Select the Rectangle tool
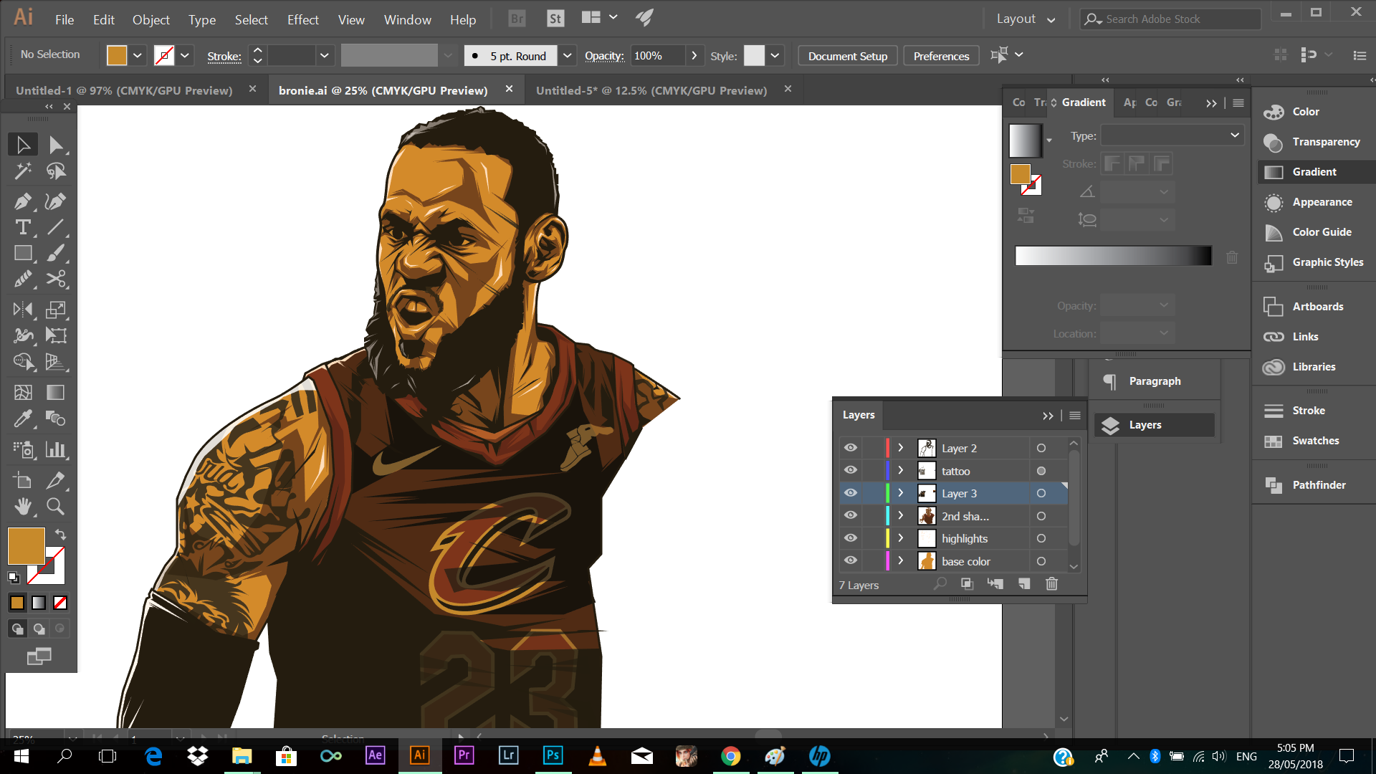The image size is (1376, 774). [23, 253]
